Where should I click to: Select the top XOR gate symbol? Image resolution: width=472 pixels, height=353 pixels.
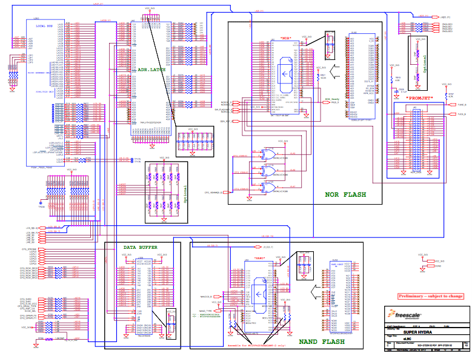point(268,154)
